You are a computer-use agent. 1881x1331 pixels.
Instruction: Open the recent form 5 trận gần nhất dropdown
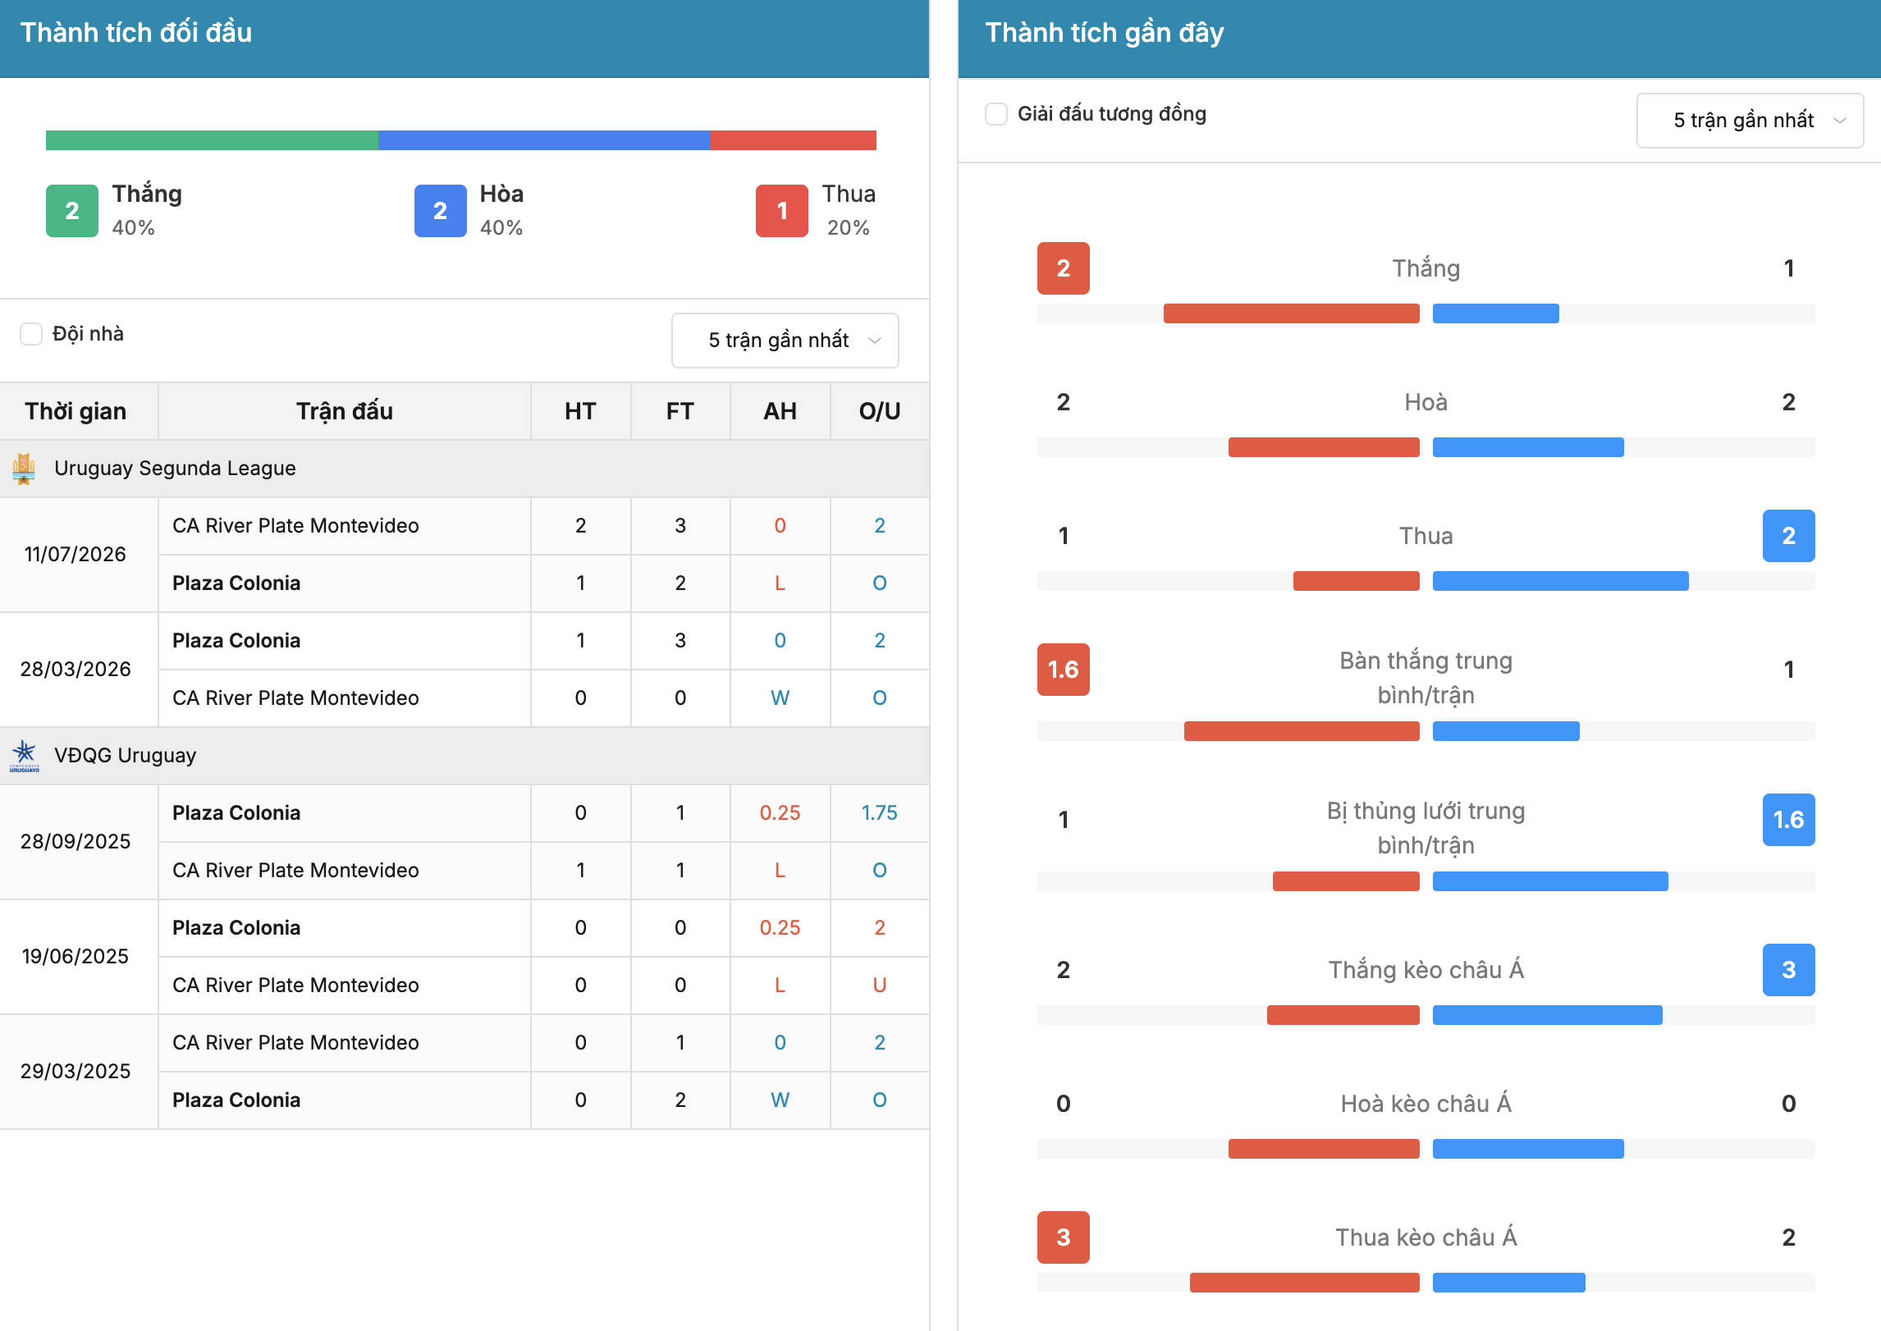coord(1750,121)
